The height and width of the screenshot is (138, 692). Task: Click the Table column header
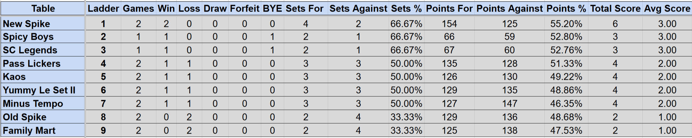[x=43, y=8]
